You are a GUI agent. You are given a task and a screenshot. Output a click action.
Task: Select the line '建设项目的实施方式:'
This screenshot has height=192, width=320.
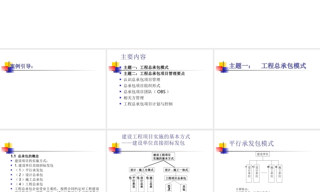point(31,161)
